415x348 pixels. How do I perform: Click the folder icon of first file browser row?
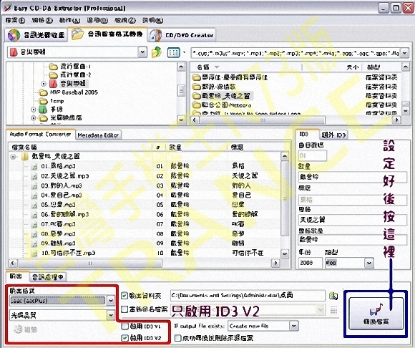pos(196,77)
